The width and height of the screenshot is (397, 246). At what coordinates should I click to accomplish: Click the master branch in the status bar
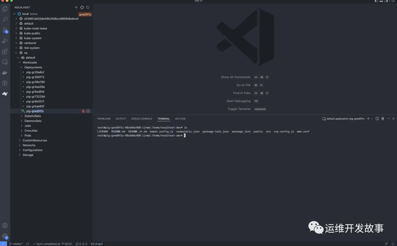(16, 244)
